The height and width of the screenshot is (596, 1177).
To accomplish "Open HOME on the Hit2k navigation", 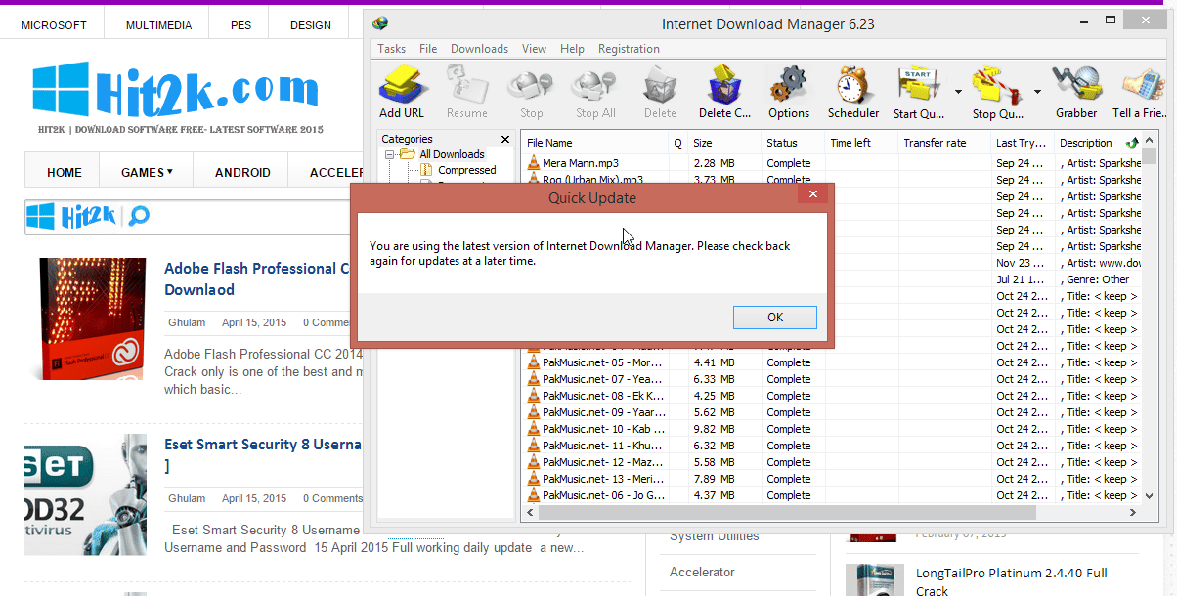I will coord(65,172).
